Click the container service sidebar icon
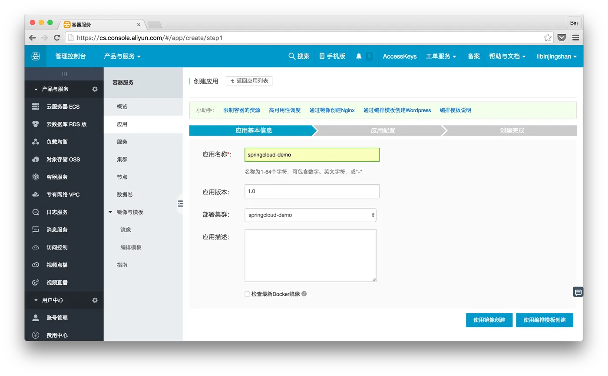This screenshot has width=608, height=376. click(x=36, y=177)
